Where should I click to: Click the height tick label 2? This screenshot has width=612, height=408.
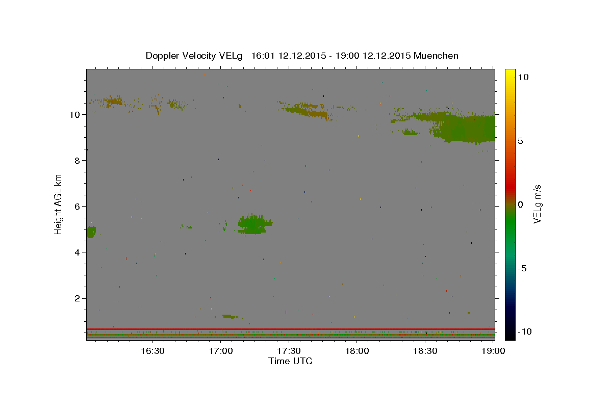pyautogui.click(x=78, y=298)
